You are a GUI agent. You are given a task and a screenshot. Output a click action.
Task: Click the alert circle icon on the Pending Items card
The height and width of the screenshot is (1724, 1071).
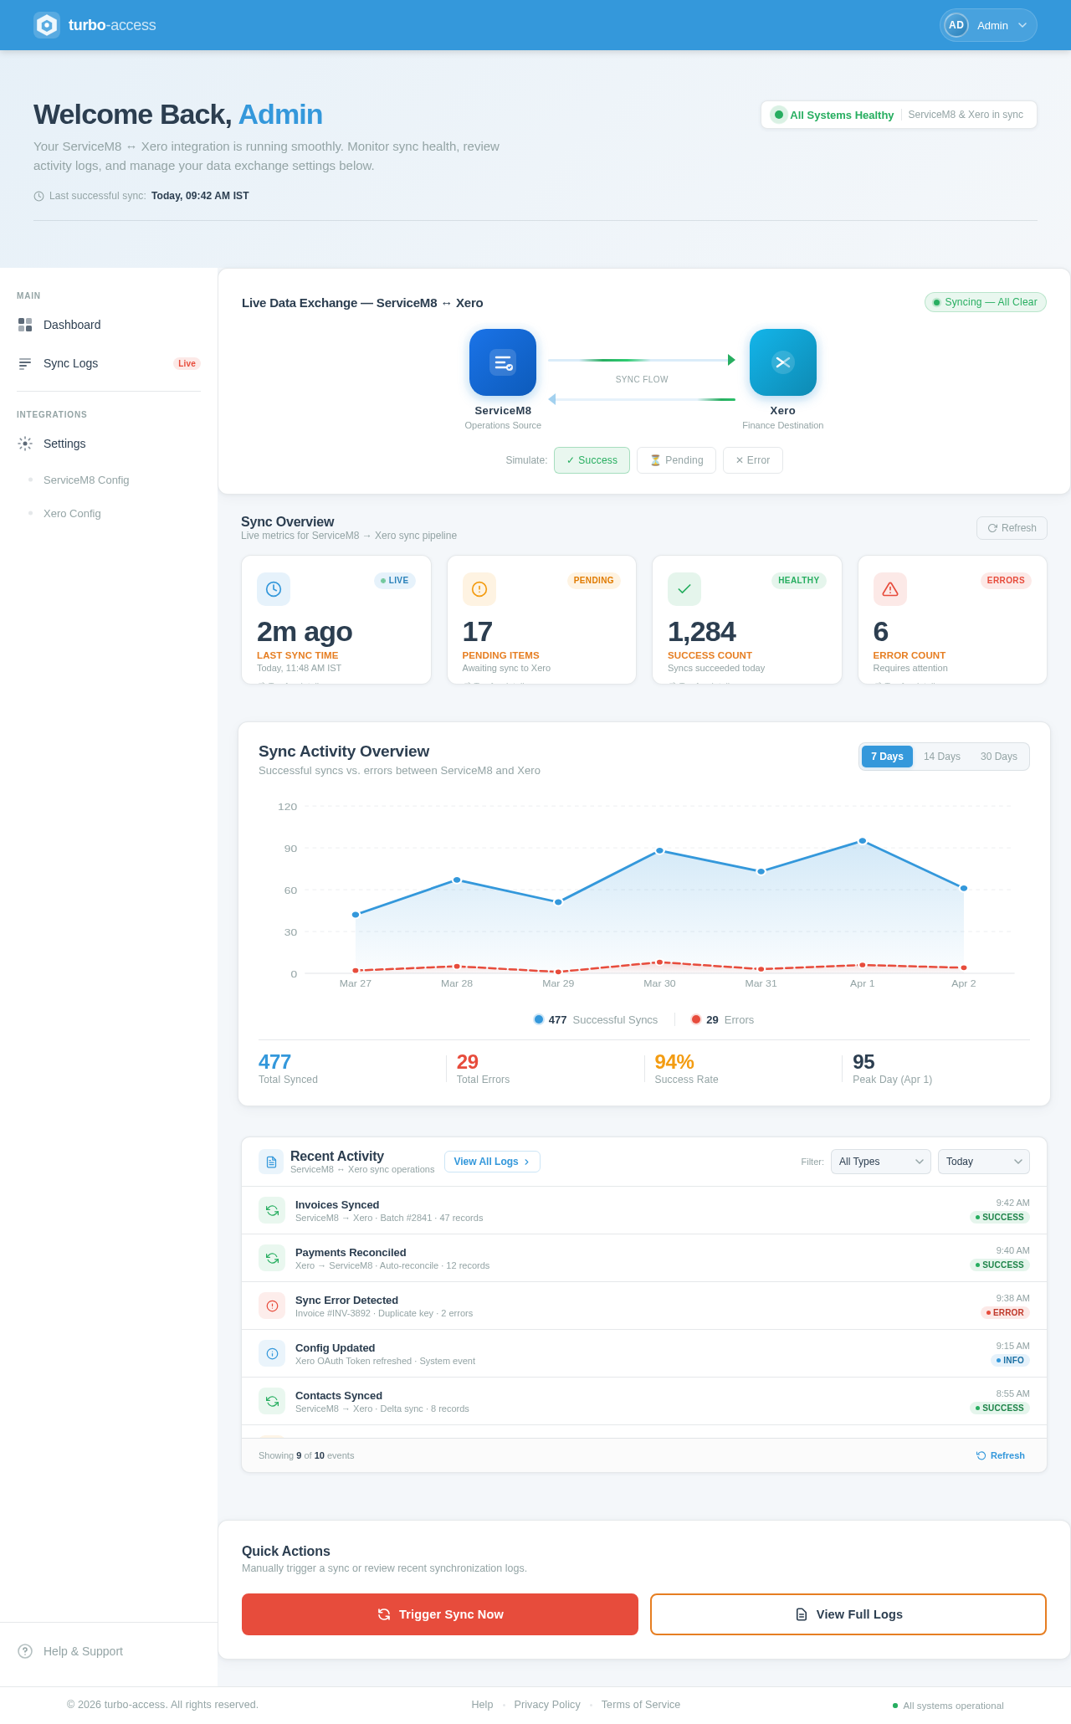[479, 589]
